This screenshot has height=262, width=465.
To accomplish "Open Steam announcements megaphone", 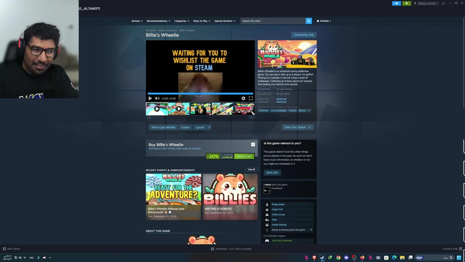I will 396,3.
